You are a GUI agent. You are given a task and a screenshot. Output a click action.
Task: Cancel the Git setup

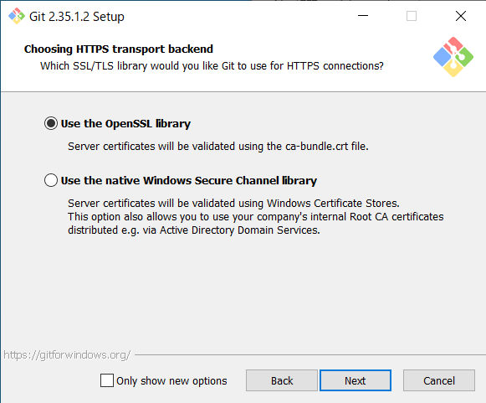click(x=439, y=380)
